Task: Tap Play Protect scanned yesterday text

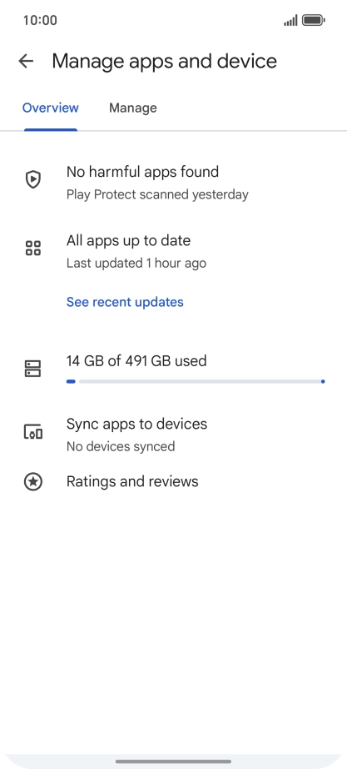Action: pyautogui.click(x=157, y=194)
